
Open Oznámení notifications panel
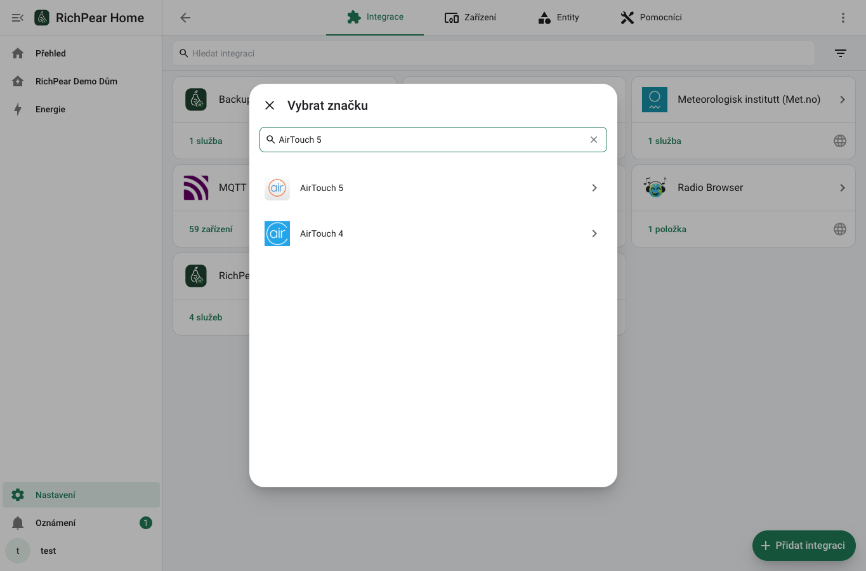(81, 523)
